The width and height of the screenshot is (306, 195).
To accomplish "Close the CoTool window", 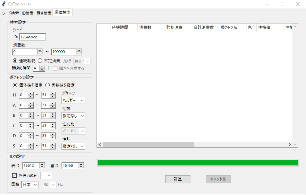I will coord(298,4).
